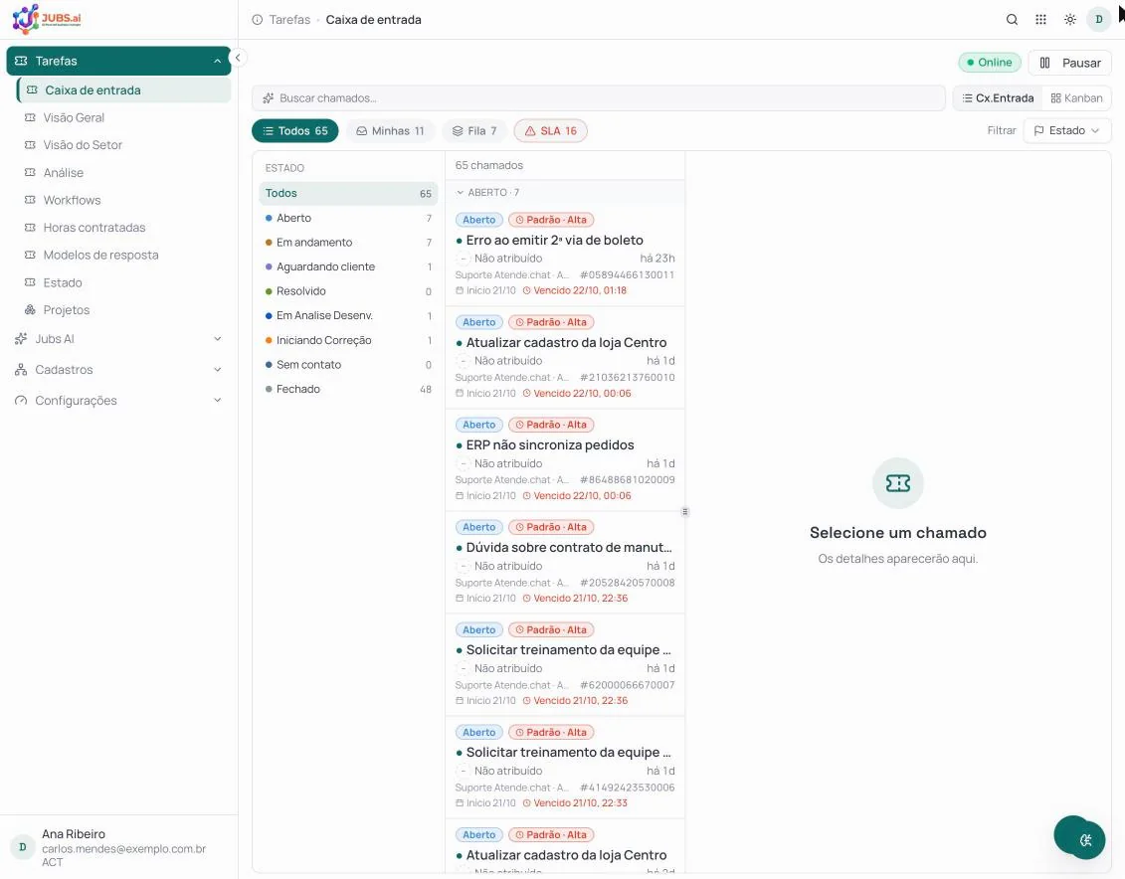Select the Minhas 11 tab
Viewport: 1125px width, 879px height.
click(390, 130)
